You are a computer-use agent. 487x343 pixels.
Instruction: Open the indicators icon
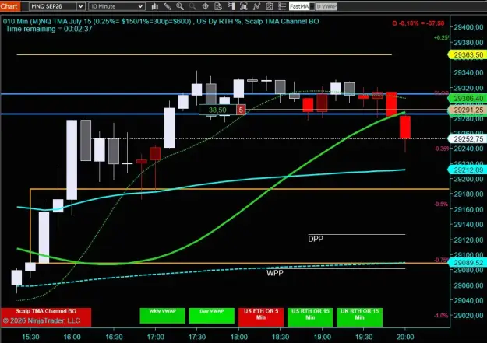(x=244, y=6)
